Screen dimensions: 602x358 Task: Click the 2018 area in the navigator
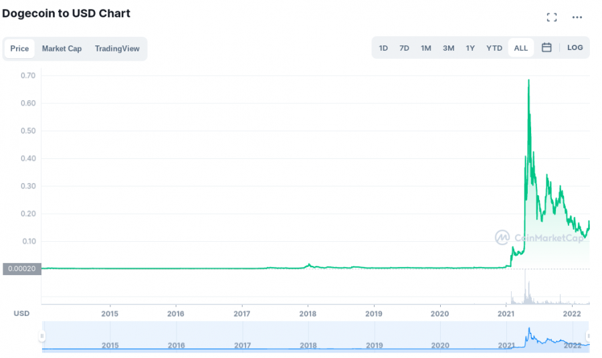308,345
